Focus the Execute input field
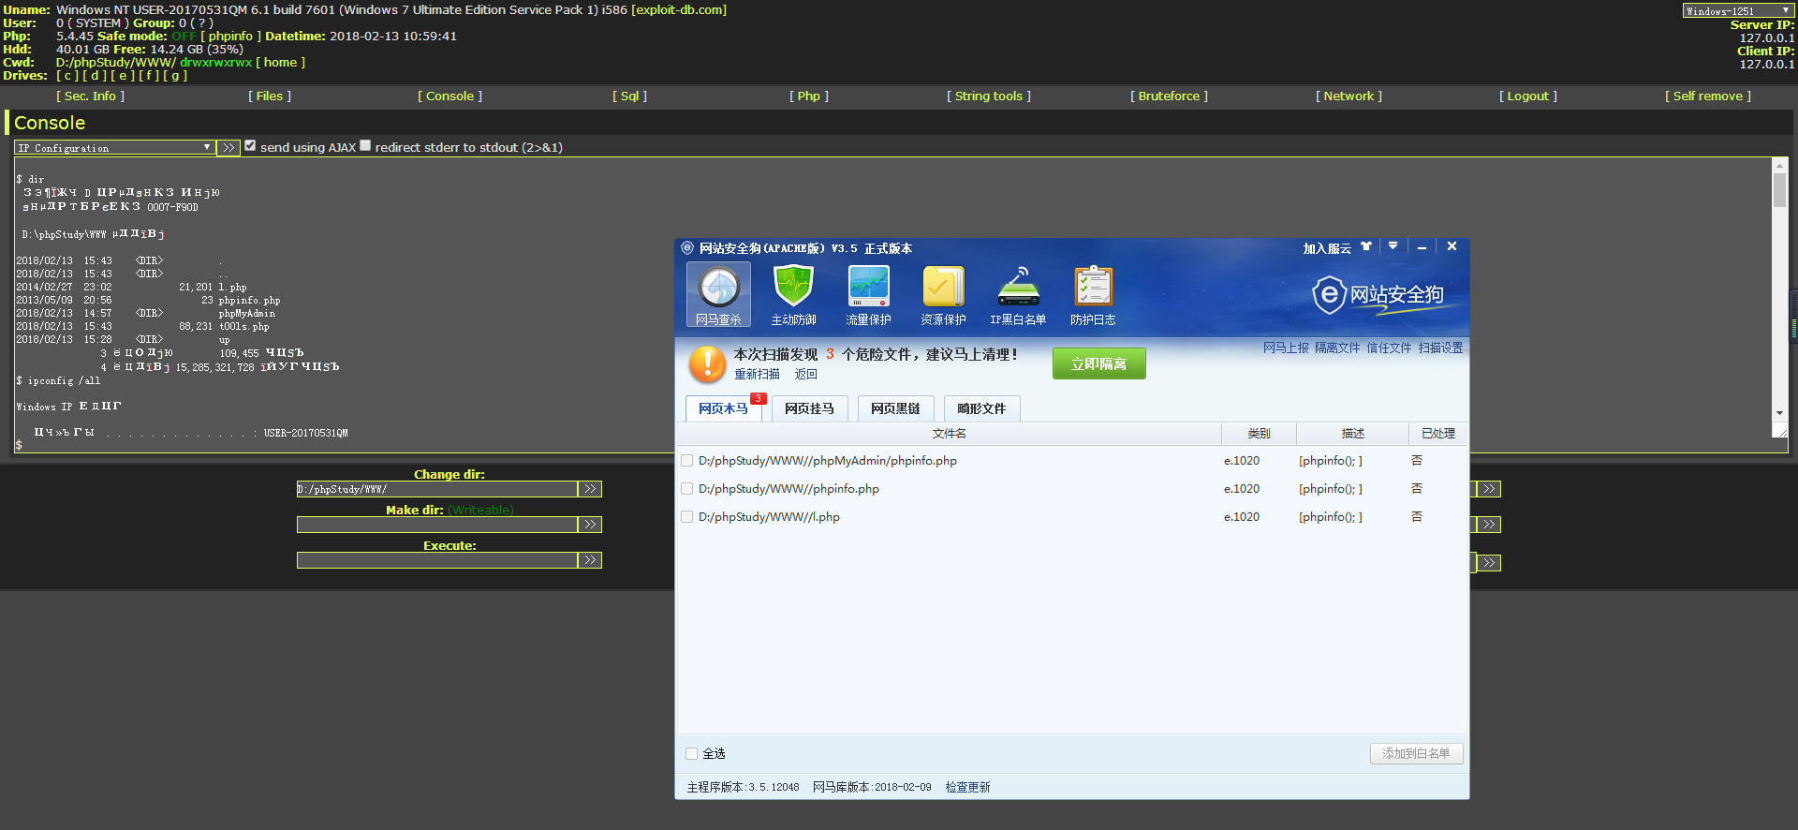Screen dimensions: 1798x830 (x=437, y=560)
